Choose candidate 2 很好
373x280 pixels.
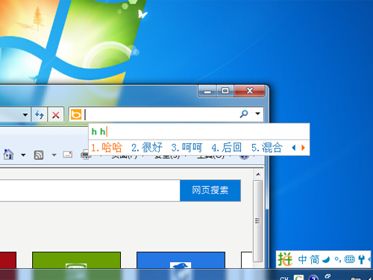[x=147, y=148]
